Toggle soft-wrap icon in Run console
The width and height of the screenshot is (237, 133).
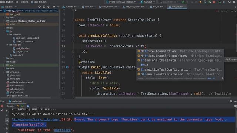point(7,120)
